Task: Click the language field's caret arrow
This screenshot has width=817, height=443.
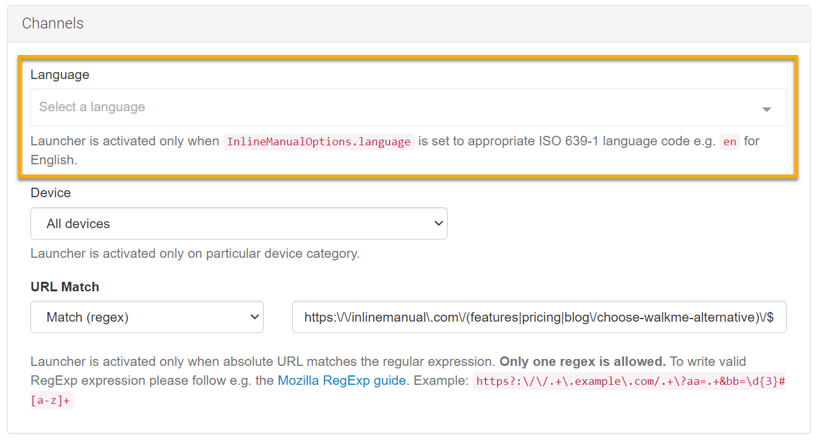Action: (x=766, y=109)
